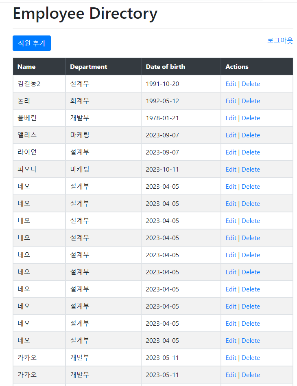This screenshot has width=297, height=386.
Task: Edit the 피오나 record
Action: [x=231, y=170]
